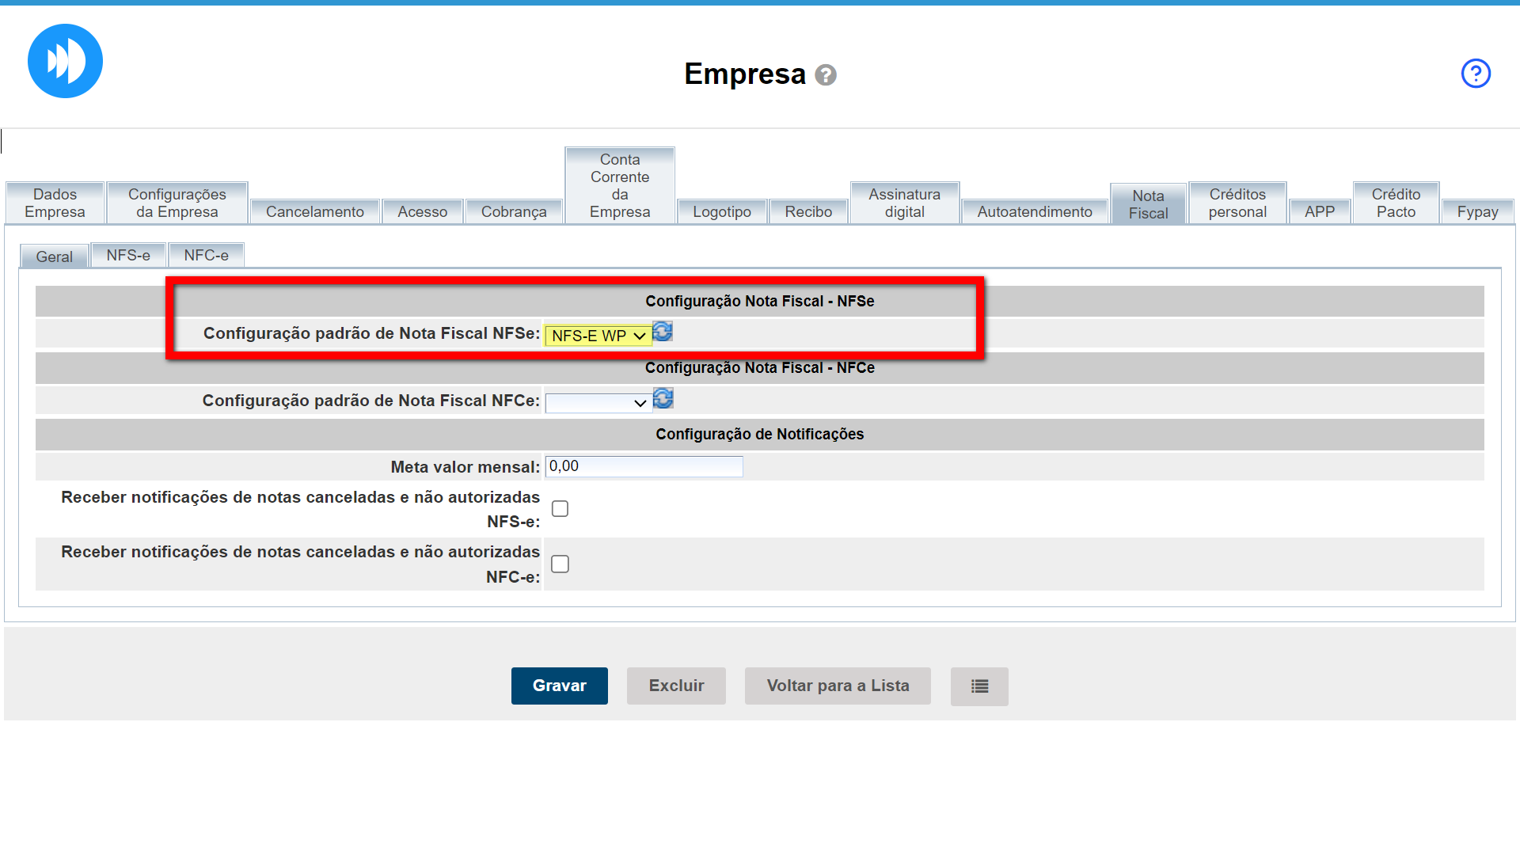Image resolution: width=1520 pixels, height=855 pixels.
Task: Go to the Dados Empresa tab
Action: click(x=55, y=203)
